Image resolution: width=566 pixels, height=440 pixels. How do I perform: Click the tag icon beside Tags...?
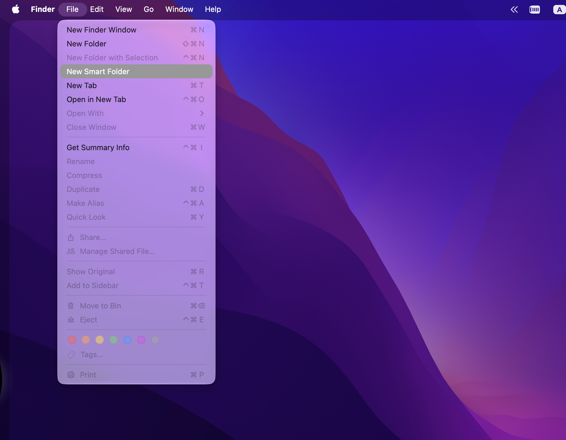coord(71,355)
